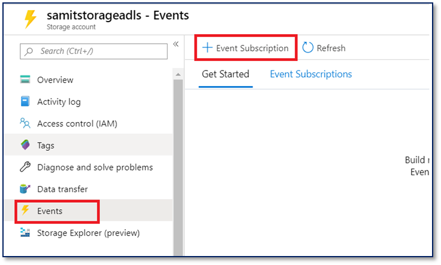This screenshot has height=265, width=441.
Task: Click the Refresh circular arrow icon
Action: pos(308,48)
